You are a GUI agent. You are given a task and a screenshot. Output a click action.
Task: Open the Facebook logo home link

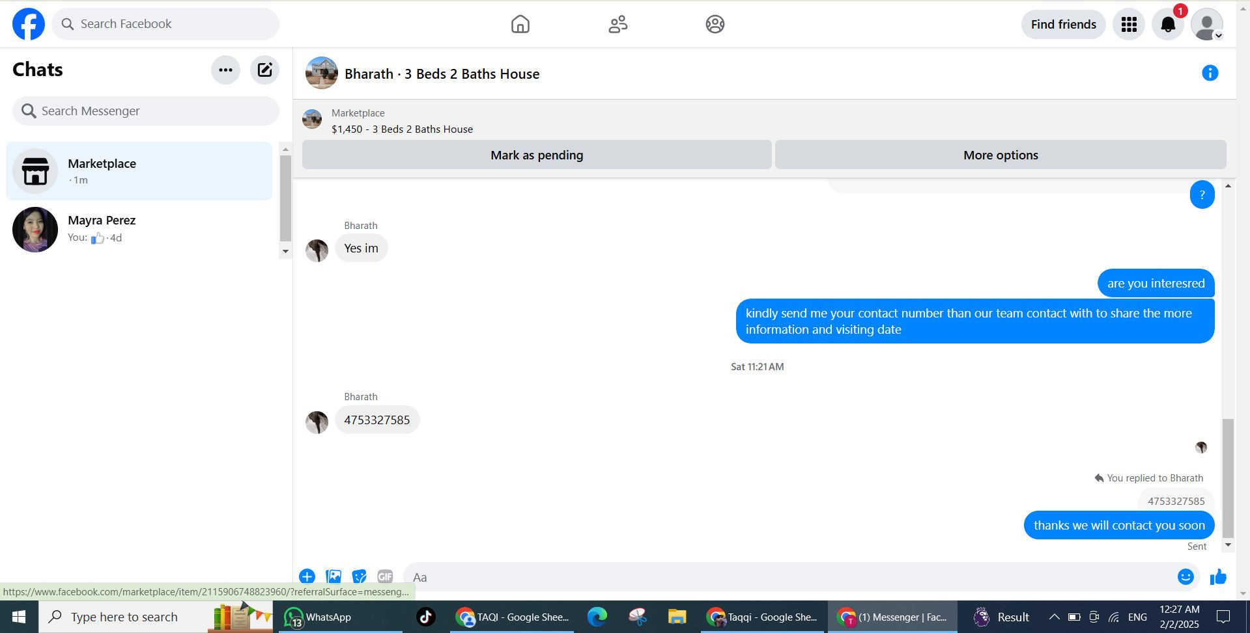tap(29, 24)
